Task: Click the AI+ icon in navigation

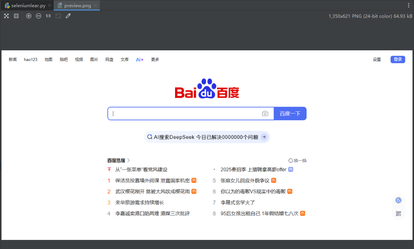Action: [x=140, y=60]
